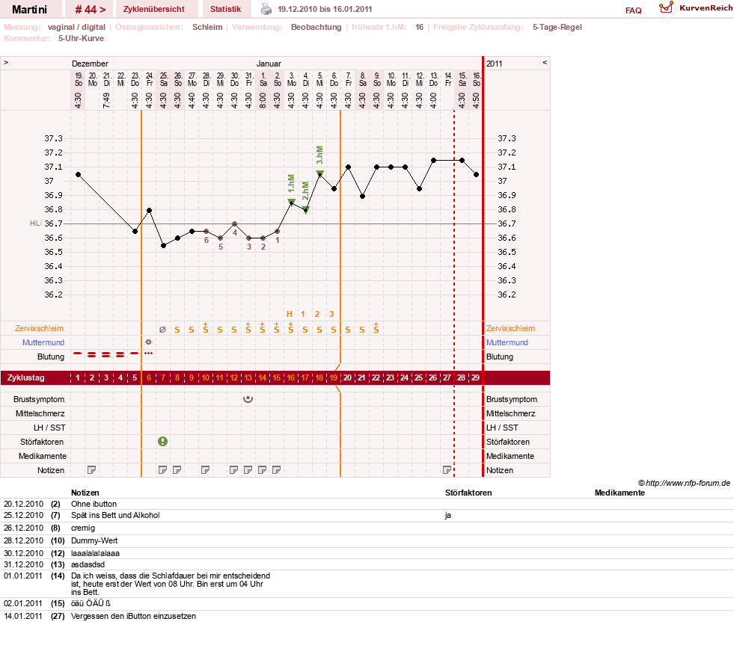
Task: Click the S+ mucus symbol on day 10
Action: click(205, 327)
